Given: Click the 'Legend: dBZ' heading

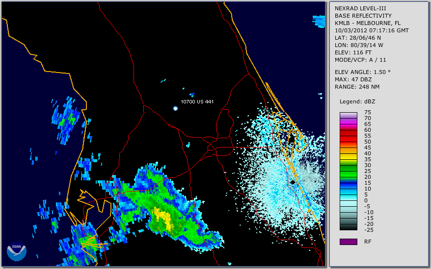Looking at the screenshot, I should pos(357,101).
